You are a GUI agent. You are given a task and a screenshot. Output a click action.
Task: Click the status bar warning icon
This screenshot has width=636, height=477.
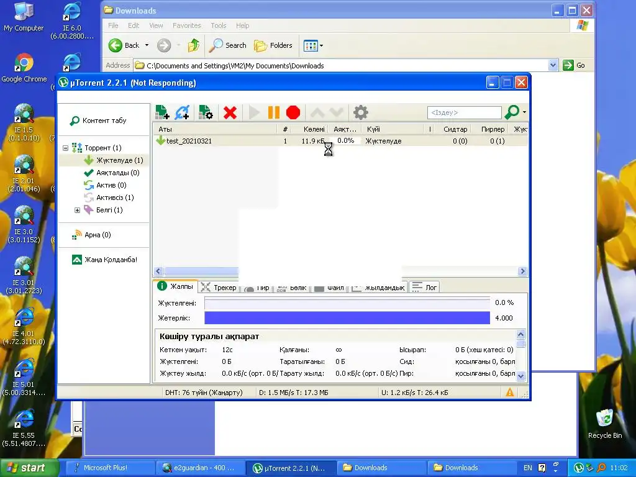tap(510, 393)
